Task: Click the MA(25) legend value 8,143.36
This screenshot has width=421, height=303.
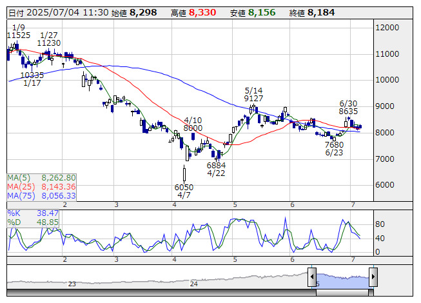Action: [x=59, y=187]
